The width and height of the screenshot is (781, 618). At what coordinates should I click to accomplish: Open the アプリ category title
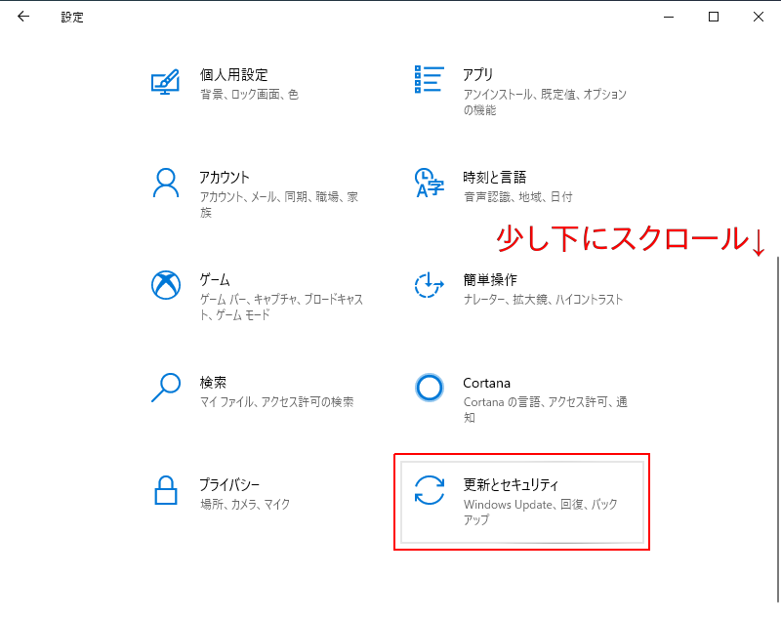point(478,75)
